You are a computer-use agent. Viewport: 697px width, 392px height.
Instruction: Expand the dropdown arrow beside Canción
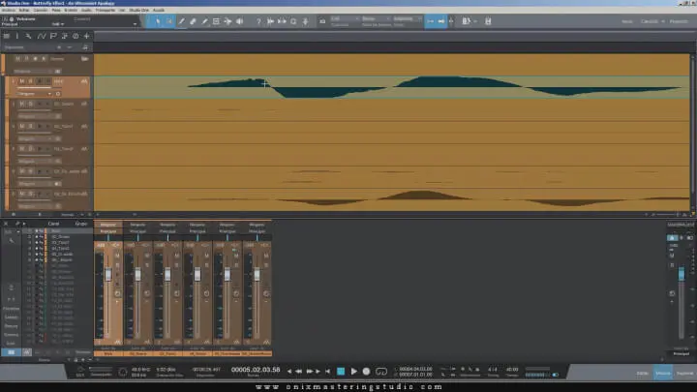[x=663, y=21]
